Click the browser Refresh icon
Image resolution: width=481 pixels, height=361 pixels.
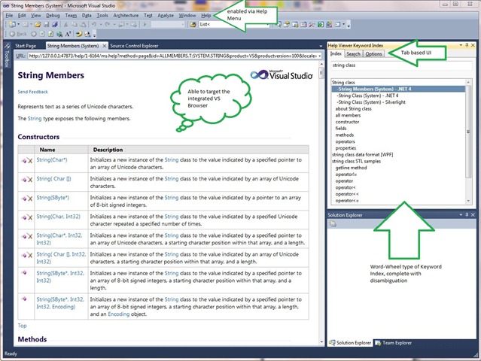tap(50, 34)
